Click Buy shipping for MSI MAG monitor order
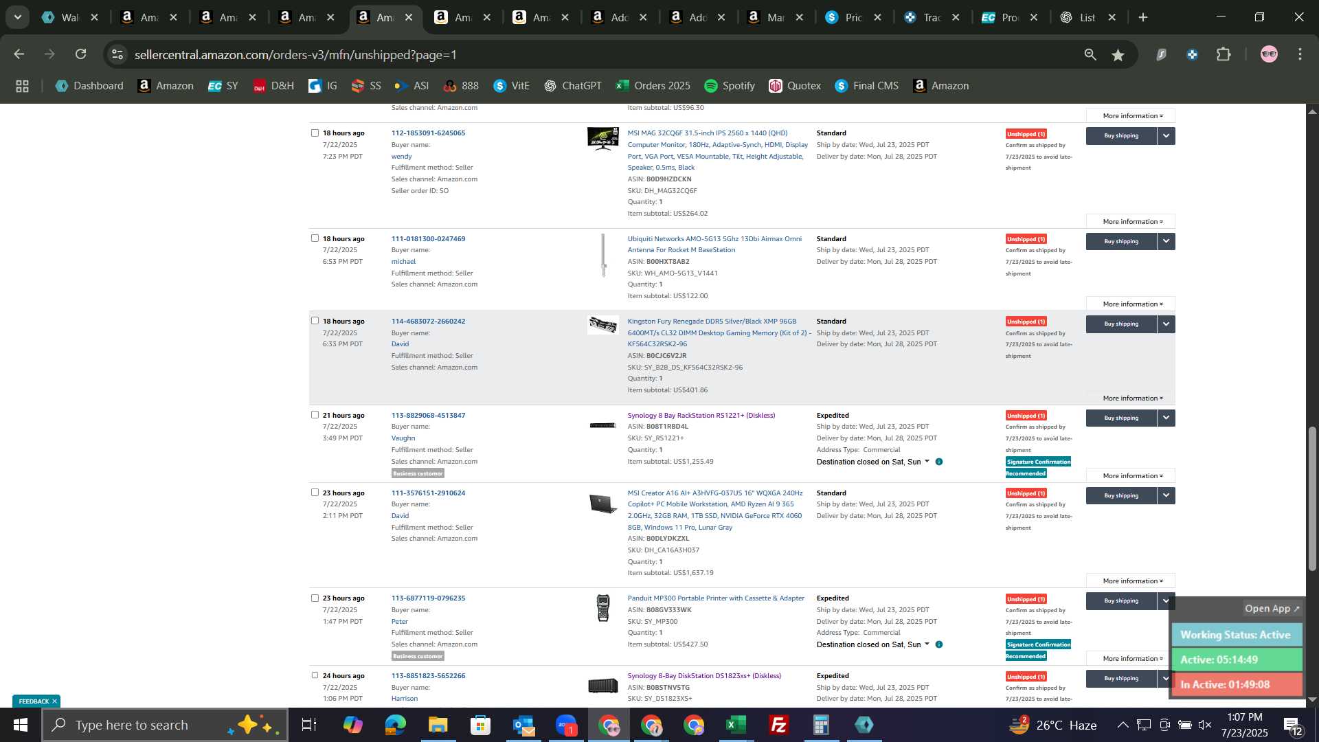Viewport: 1319px width, 742px height. (x=1121, y=136)
